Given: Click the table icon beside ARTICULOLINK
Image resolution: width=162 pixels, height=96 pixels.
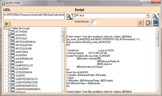Looking at the screenshot, I should [x=13, y=49].
